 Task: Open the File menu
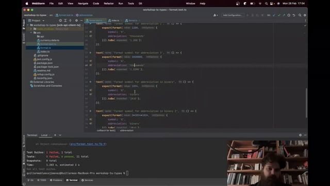click(52, 4)
